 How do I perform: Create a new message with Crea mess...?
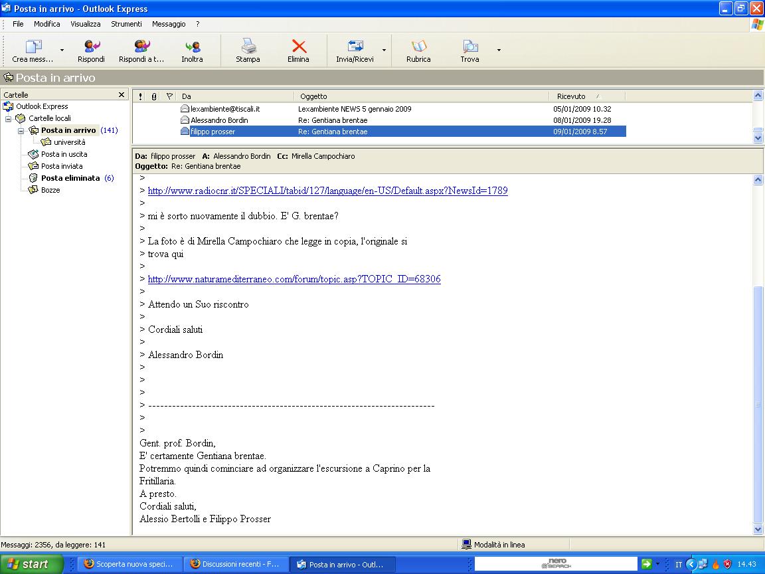[x=32, y=50]
